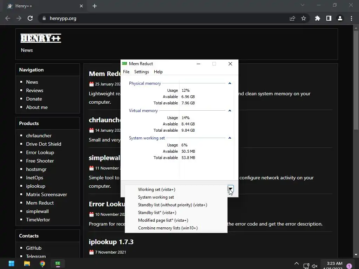Screen dimensions: 359x269
Task: Open chrlauncher product link
Action: coord(39,136)
